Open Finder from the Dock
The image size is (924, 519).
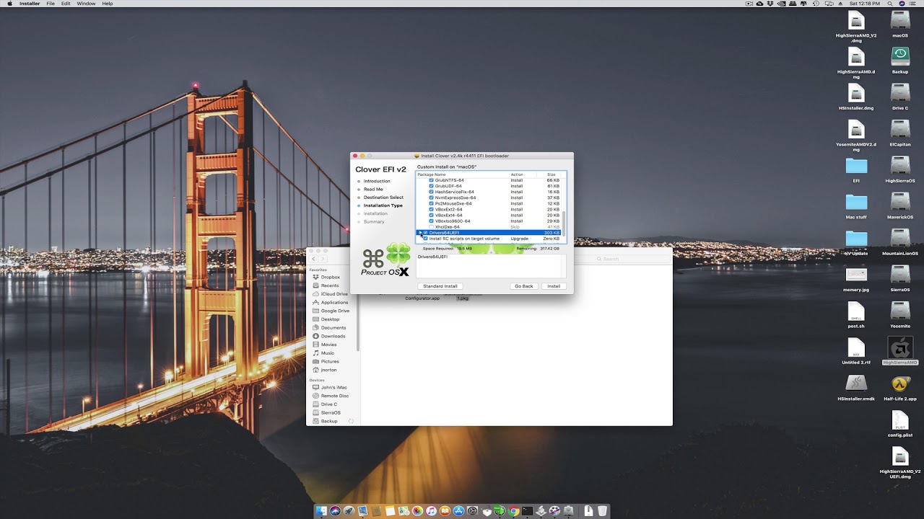[x=321, y=511]
